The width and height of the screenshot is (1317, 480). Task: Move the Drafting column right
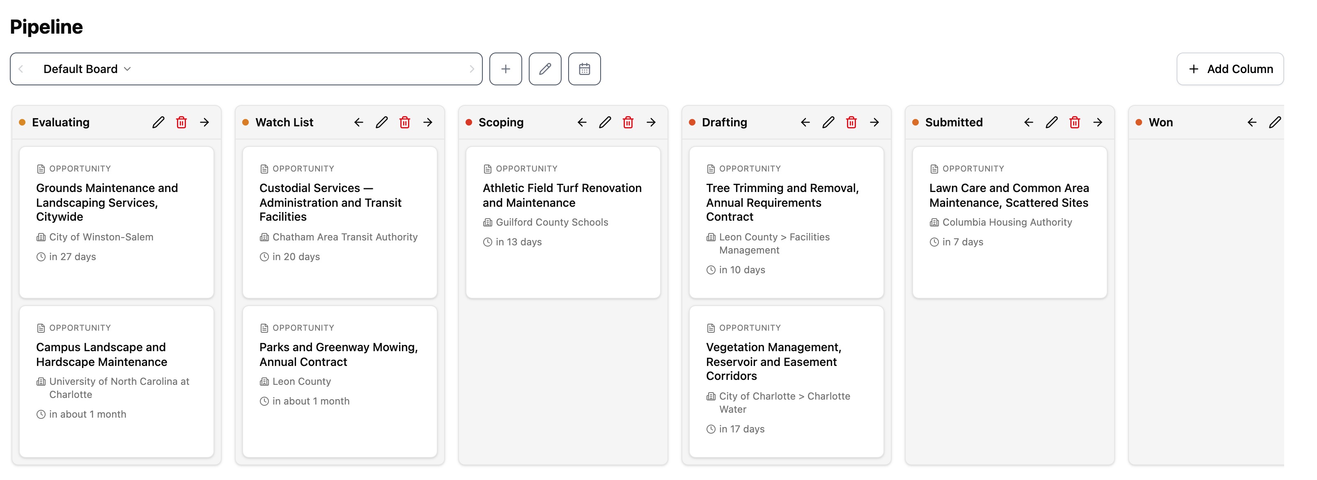click(x=874, y=123)
